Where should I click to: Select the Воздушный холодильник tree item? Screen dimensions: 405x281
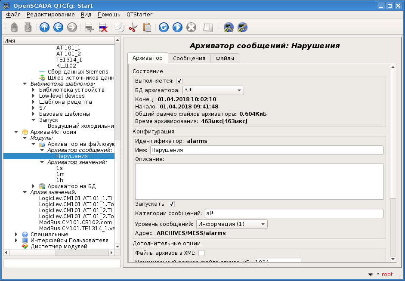[81, 126]
